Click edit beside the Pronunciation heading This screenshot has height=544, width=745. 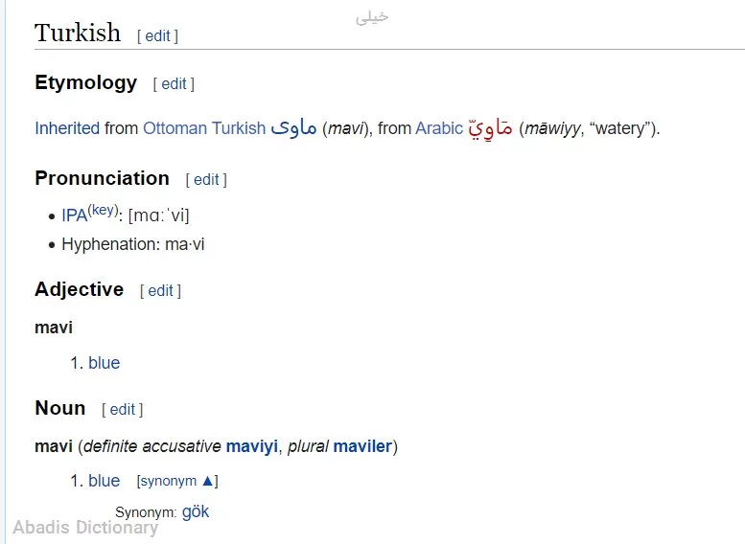(x=206, y=180)
